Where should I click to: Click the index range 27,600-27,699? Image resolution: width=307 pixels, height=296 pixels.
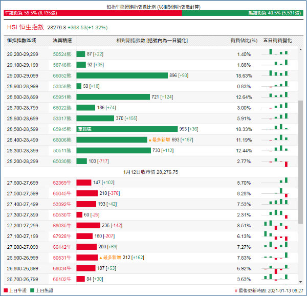click(23, 183)
